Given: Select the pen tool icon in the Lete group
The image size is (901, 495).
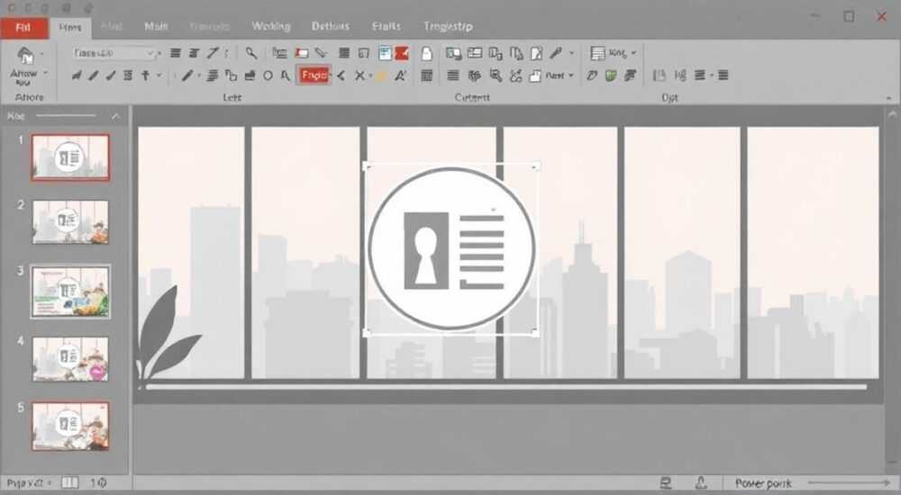Looking at the screenshot, I should [187, 76].
